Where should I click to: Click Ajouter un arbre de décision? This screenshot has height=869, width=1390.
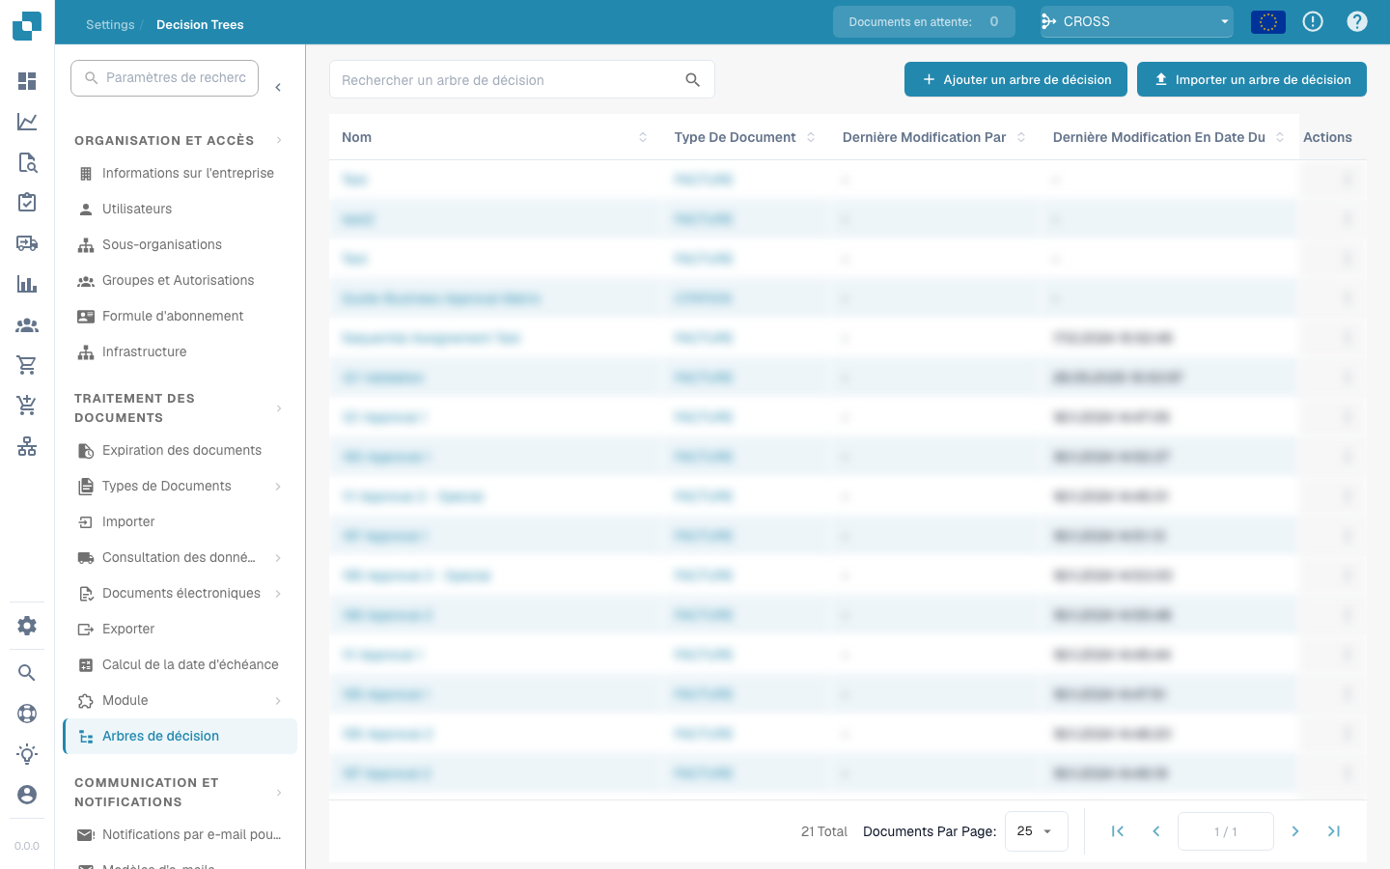1015,80
